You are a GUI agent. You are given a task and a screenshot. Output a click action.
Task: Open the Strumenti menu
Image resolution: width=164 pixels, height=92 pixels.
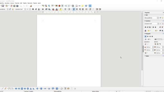click(x=30, y=3)
